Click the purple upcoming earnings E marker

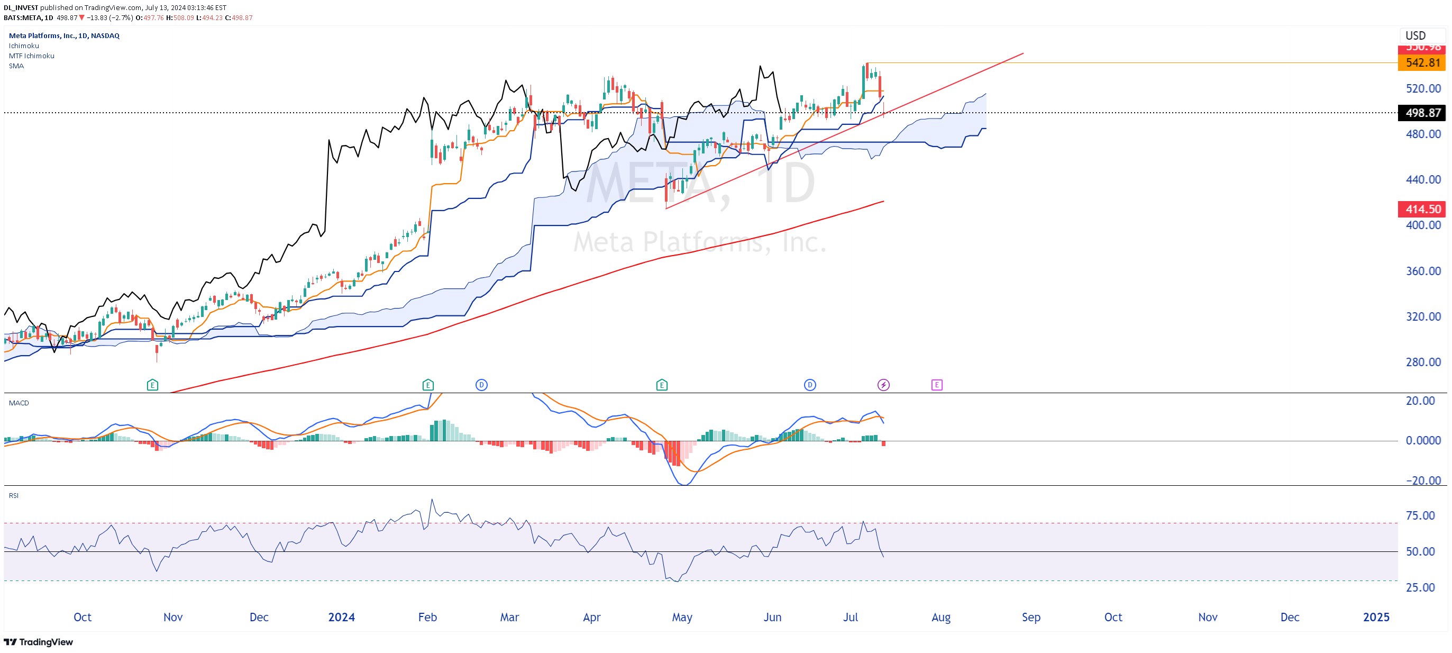coord(937,385)
